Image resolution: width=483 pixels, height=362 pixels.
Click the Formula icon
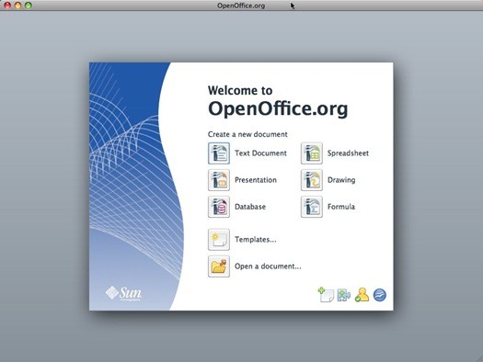click(312, 207)
